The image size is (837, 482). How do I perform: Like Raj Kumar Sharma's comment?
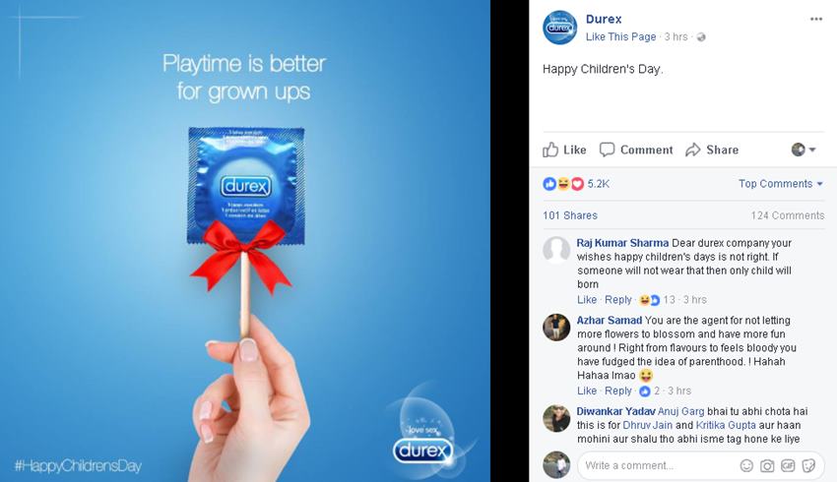tap(587, 300)
